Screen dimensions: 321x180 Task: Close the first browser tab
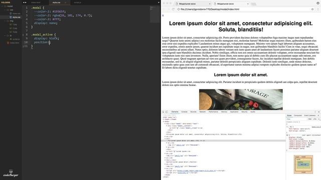pos(210,3)
